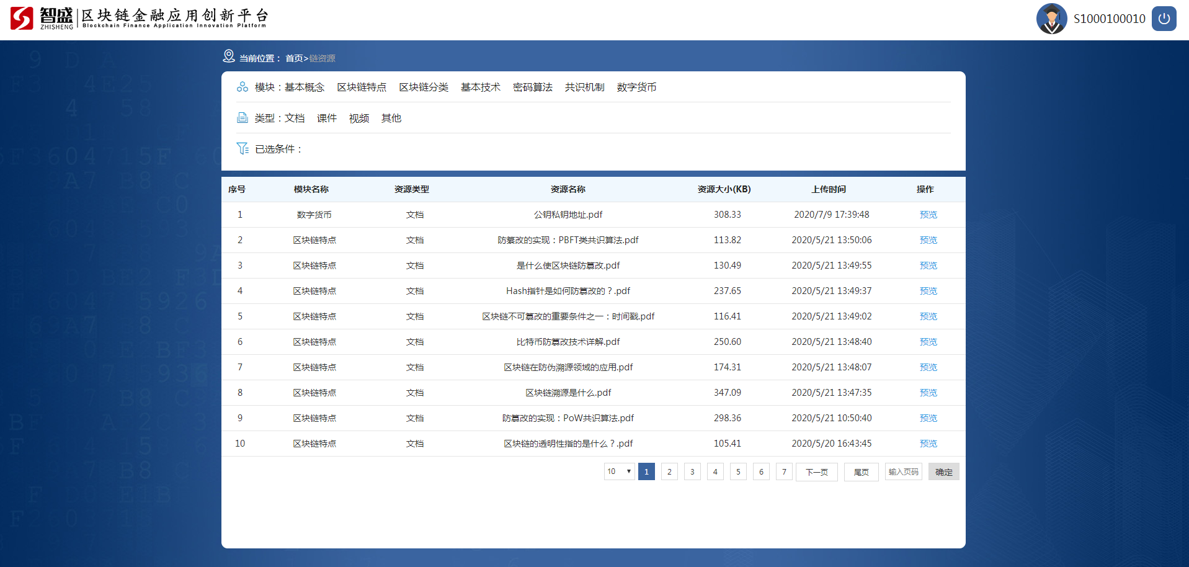The image size is (1189, 567).
Task: Click the selected-conditions filter icon
Action: pos(243,149)
